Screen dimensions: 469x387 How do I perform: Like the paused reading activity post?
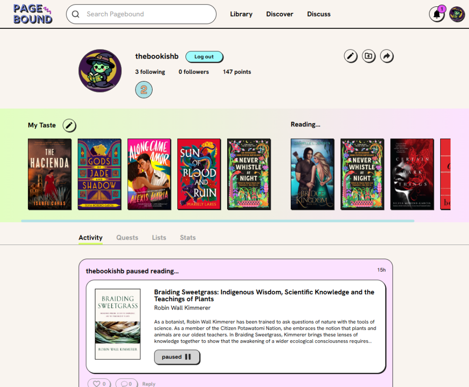coord(99,383)
